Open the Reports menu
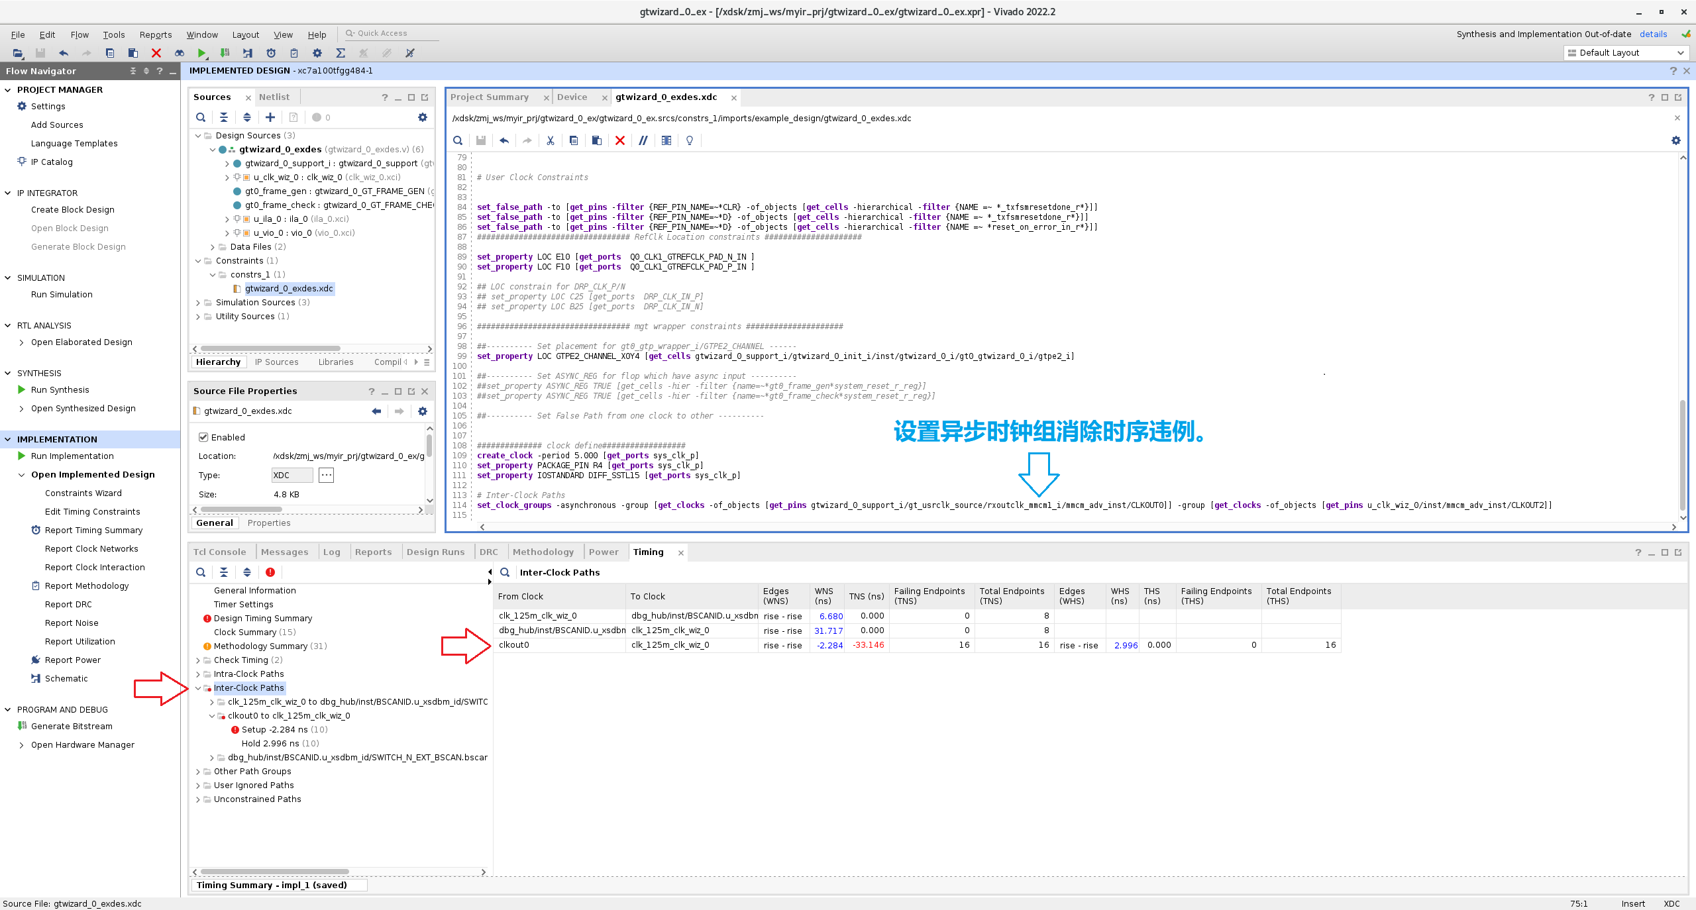The width and height of the screenshot is (1696, 910). pos(156,34)
